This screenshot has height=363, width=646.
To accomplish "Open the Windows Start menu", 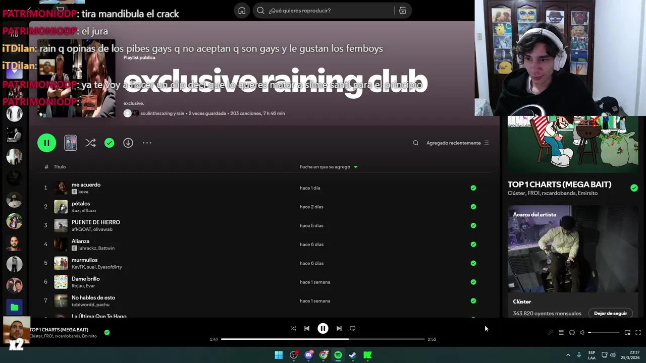I will pyautogui.click(x=279, y=355).
